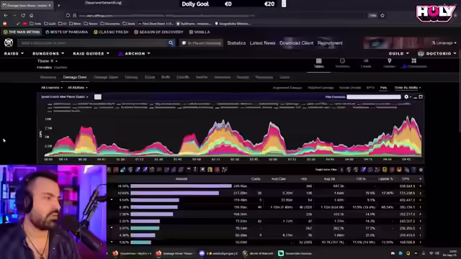This screenshot has height=259, width=461.
Task: Expand the teal 70.14m ability row
Action: 112,228
